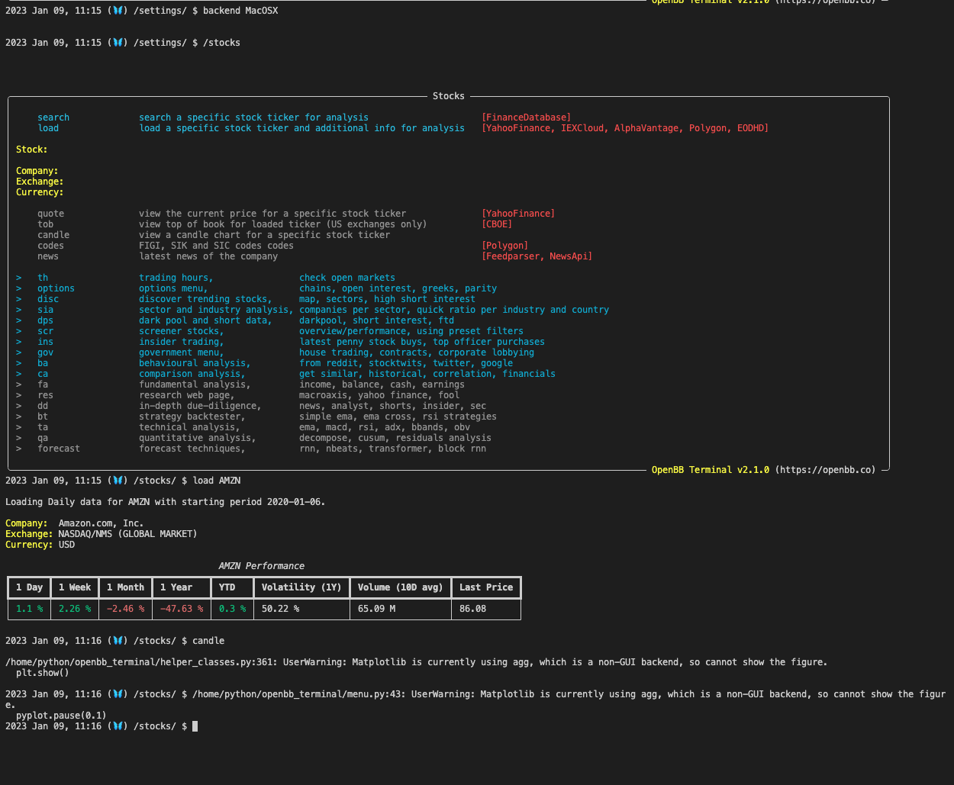
Task: Click the empty "Stock:" label in the menu
Action: 32,150
